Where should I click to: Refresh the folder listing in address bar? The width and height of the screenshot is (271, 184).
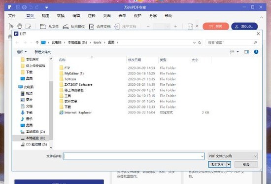click(200, 42)
